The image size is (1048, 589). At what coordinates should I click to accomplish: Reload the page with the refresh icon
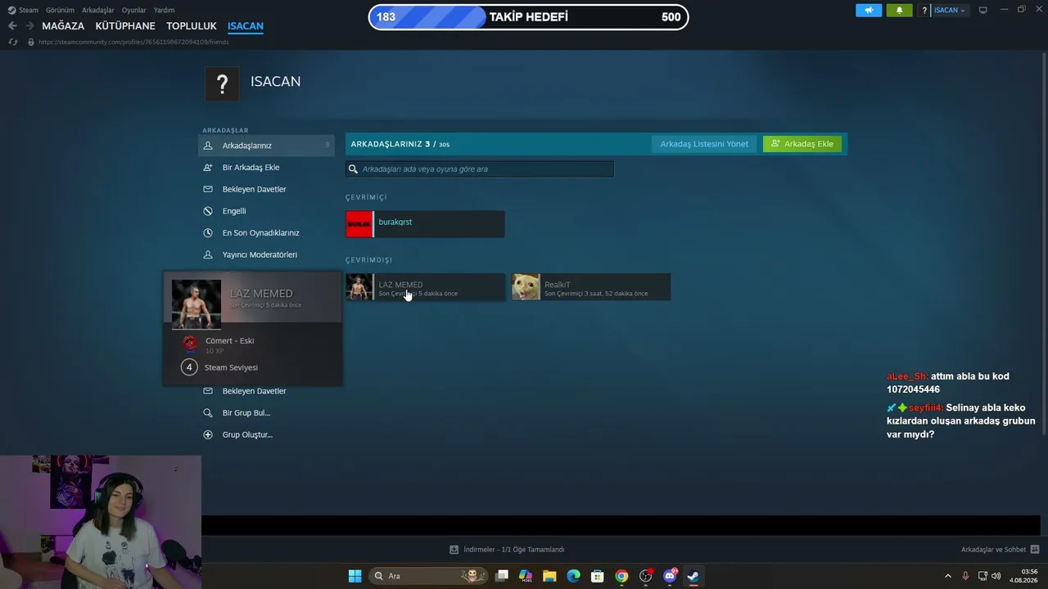[13, 42]
